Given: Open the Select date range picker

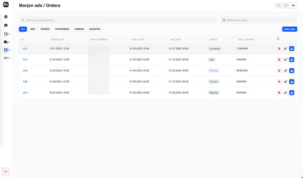Looking at the screenshot, I should pyautogui.click(x=258, y=20).
